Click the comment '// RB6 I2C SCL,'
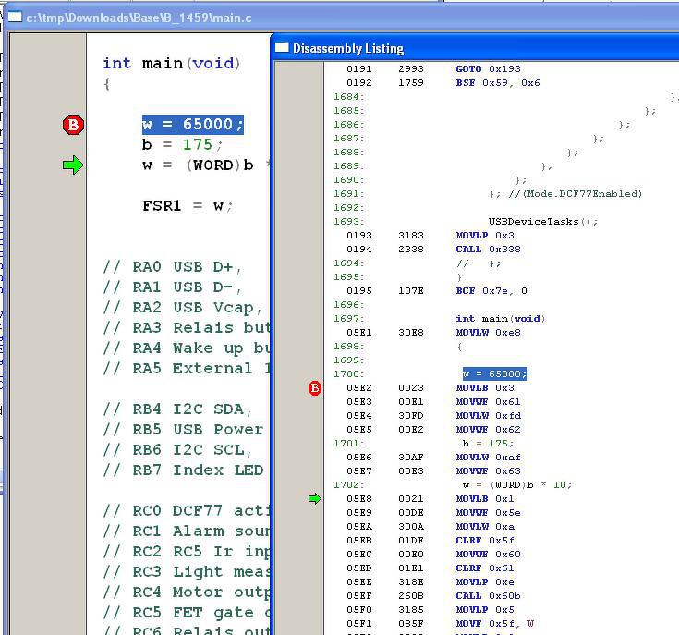Screen dimensions: 679x635 coord(177,450)
